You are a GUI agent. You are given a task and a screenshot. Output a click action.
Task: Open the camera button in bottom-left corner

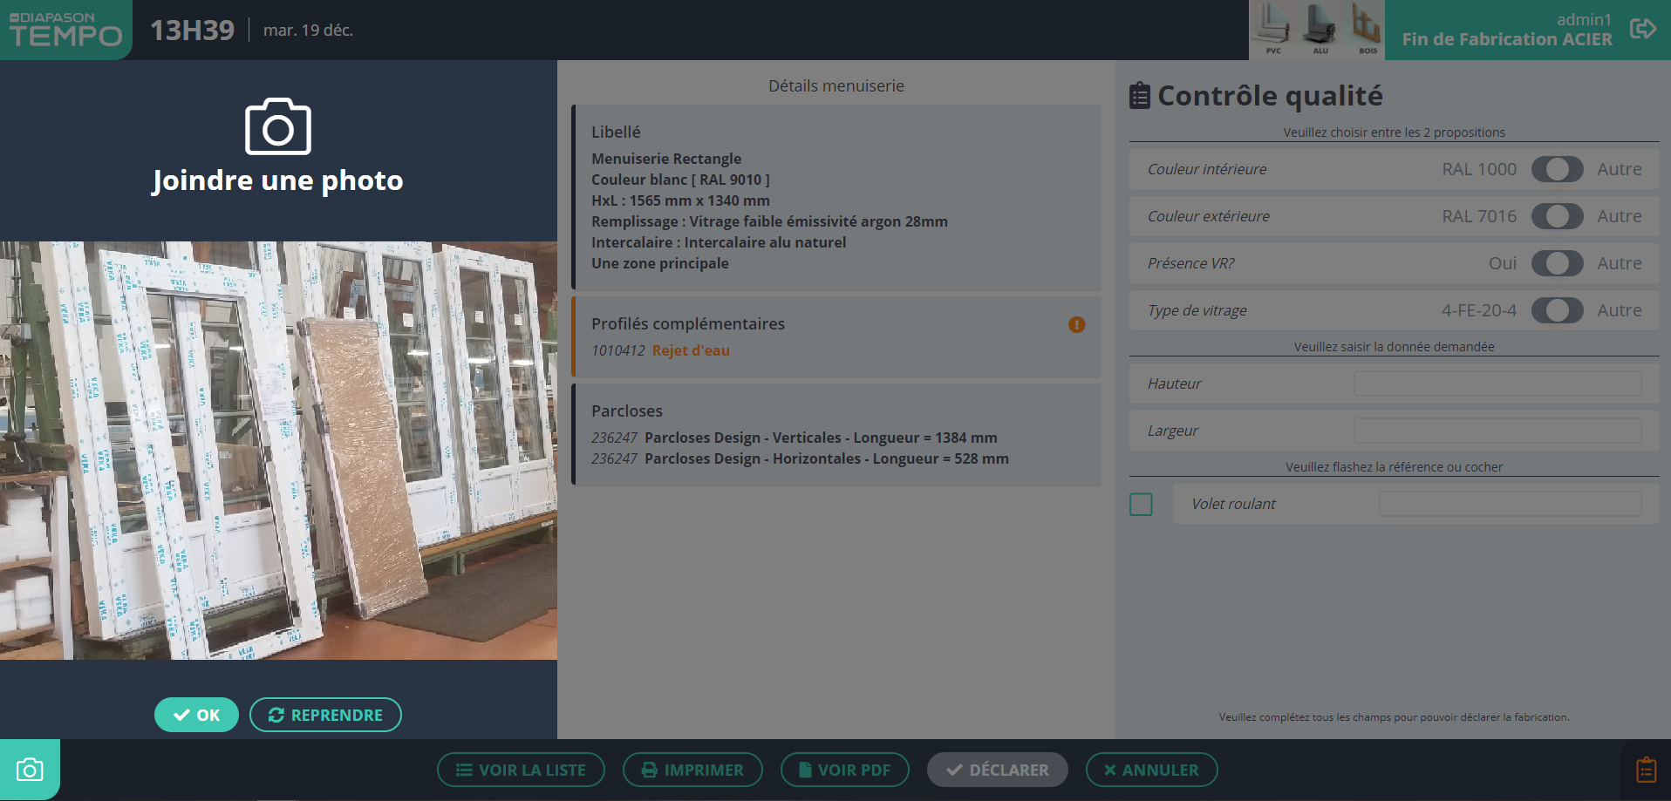click(x=30, y=770)
